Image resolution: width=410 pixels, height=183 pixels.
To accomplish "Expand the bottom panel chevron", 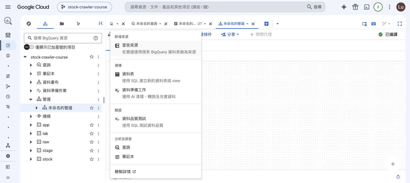I will (x=398, y=176).
